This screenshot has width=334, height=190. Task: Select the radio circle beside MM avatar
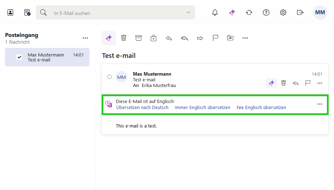tap(109, 77)
